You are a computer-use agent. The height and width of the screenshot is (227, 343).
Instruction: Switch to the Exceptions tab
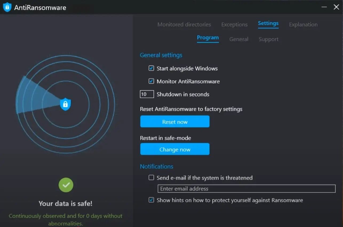click(x=234, y=25)
